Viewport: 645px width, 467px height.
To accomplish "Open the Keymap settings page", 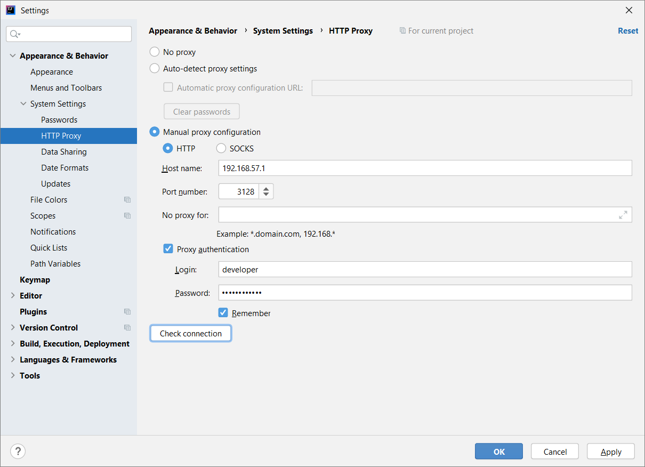I will click(x=35, y=280).
